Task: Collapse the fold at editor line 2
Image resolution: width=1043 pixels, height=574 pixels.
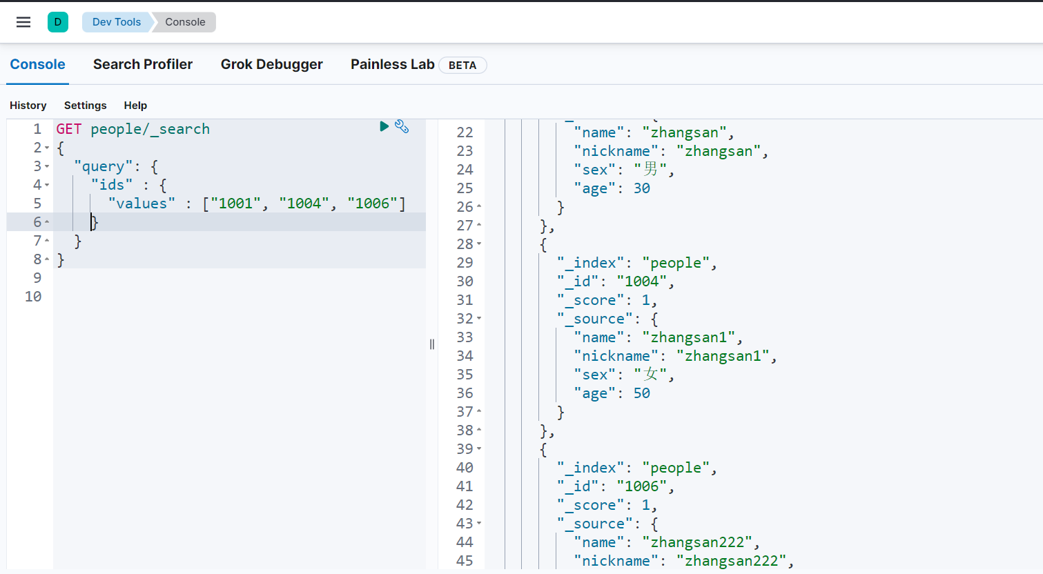Action: click(x=47, y=148)
